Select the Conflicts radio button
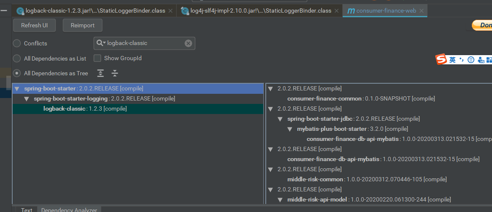The width and height of the screenshot is (492, 212). click(x=17, y=43)
